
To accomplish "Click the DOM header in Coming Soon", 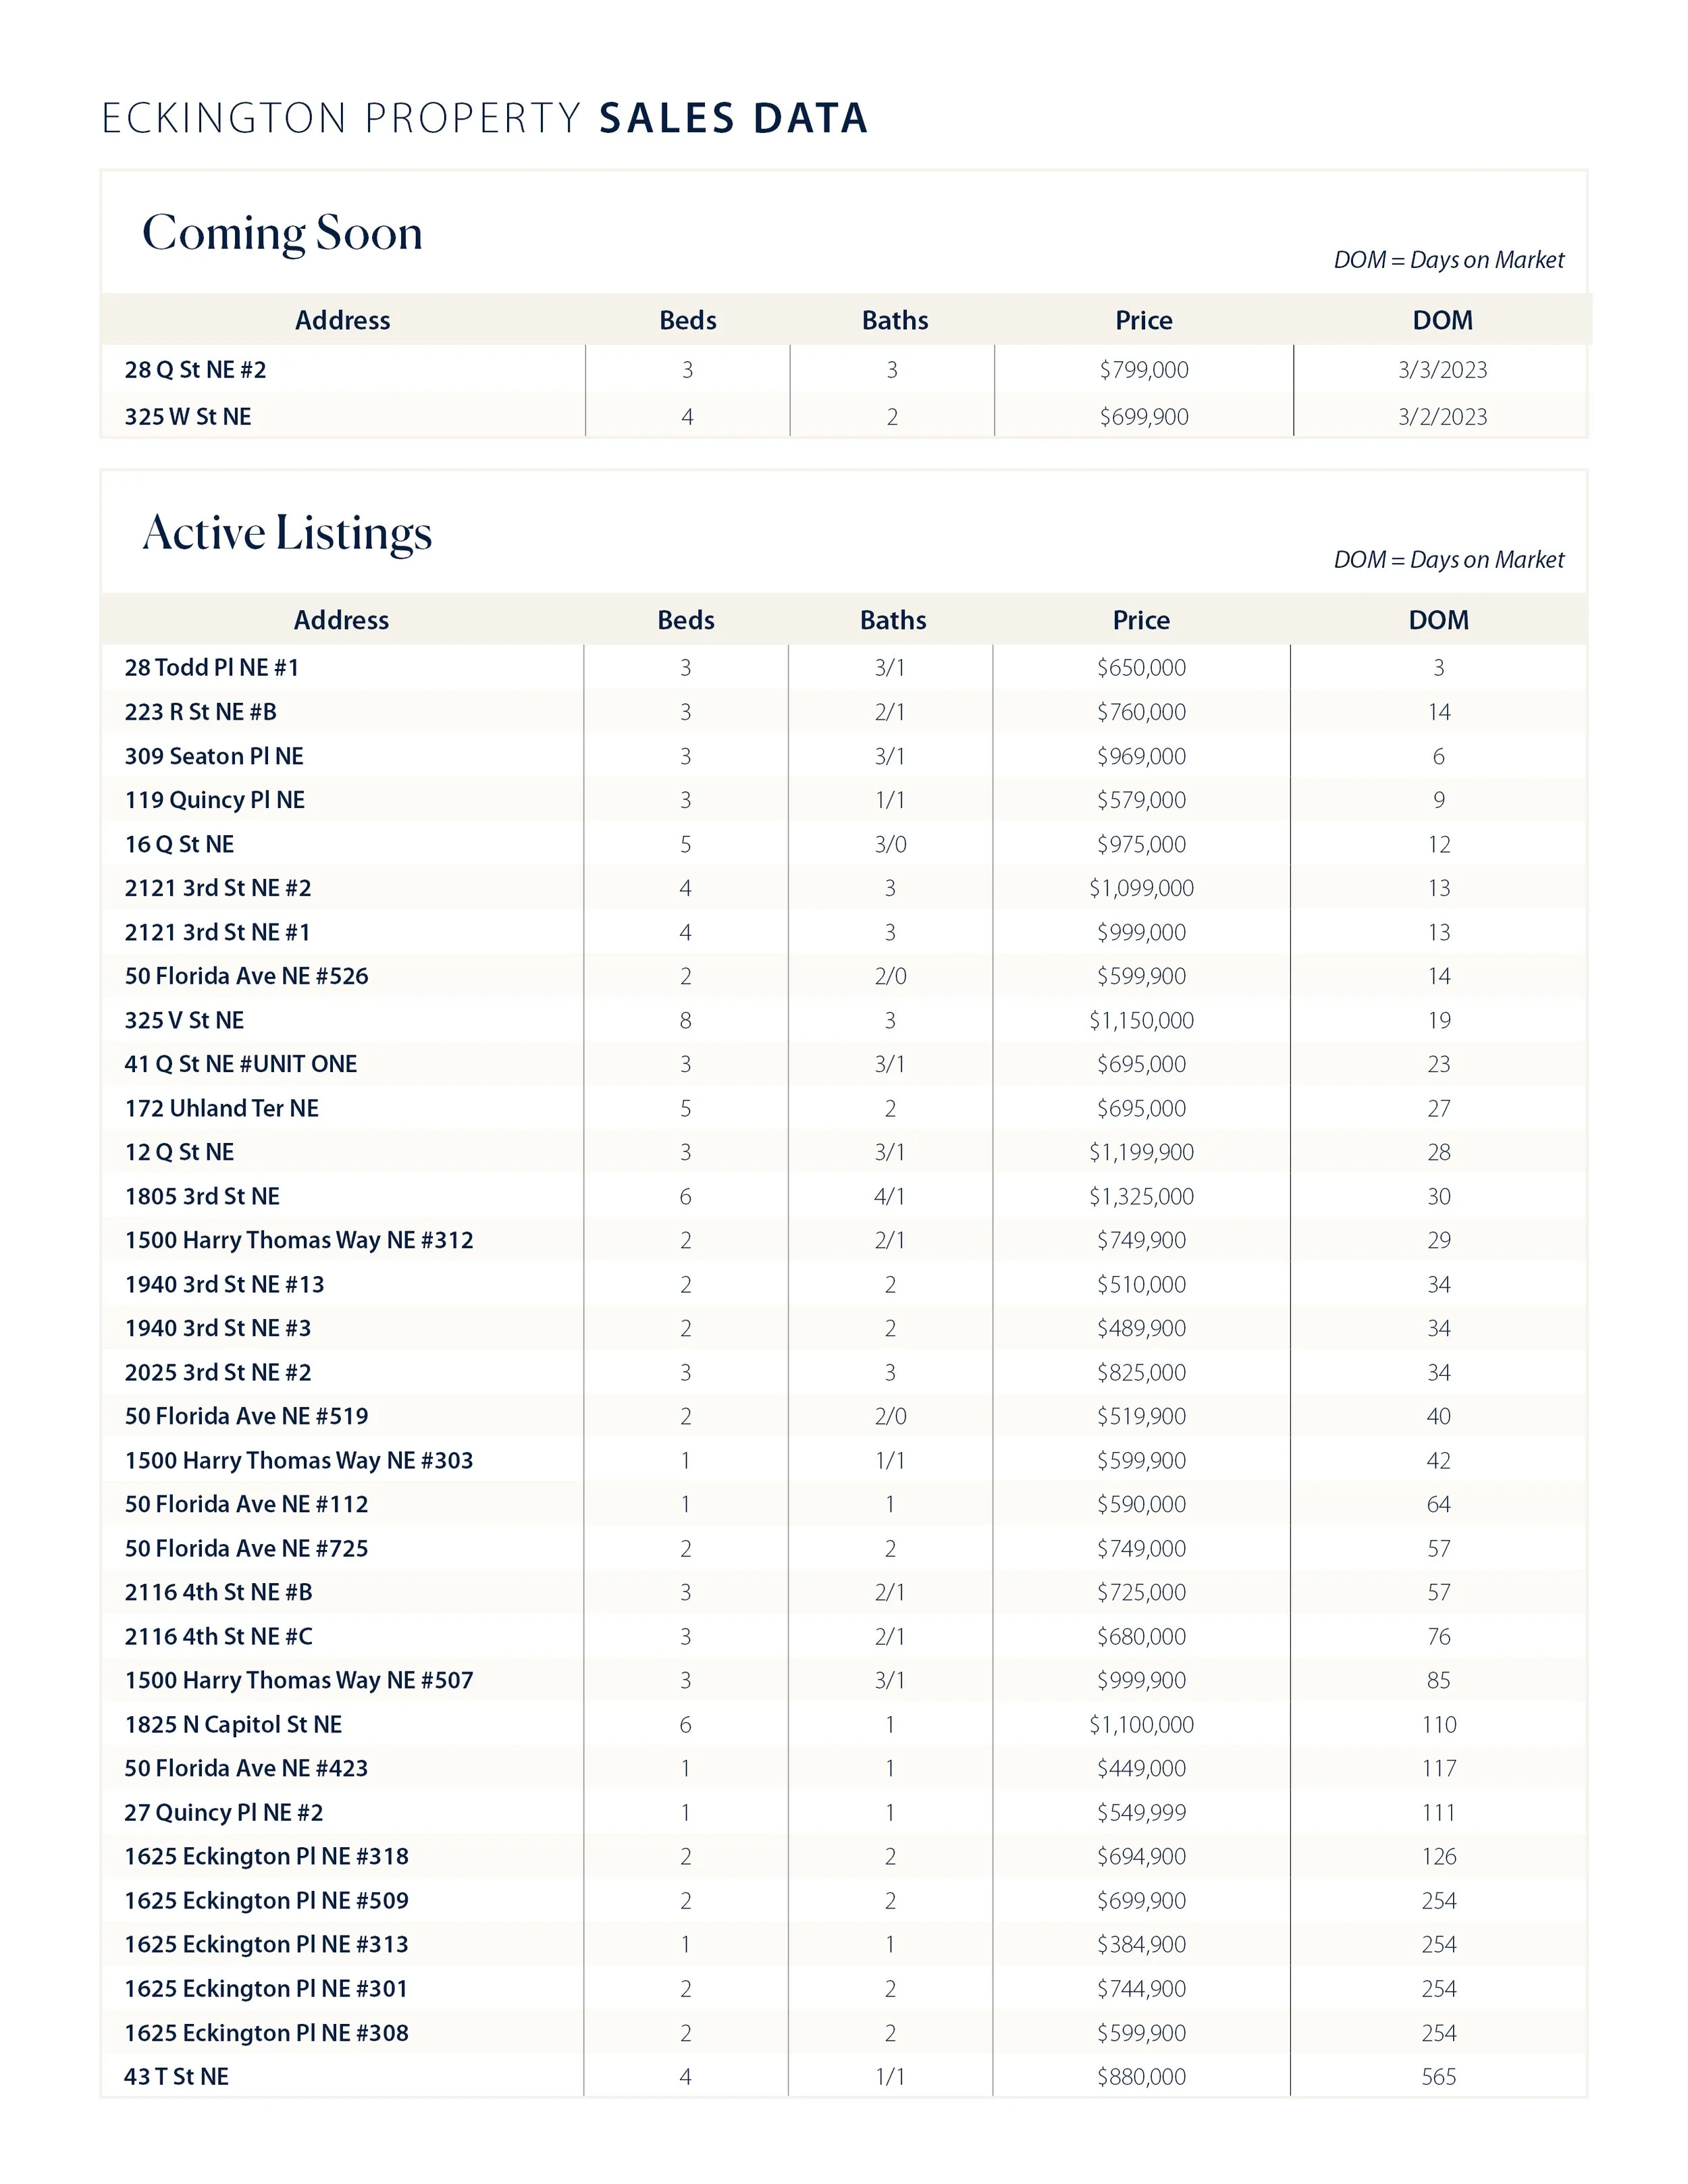I will coord(1441,320).
